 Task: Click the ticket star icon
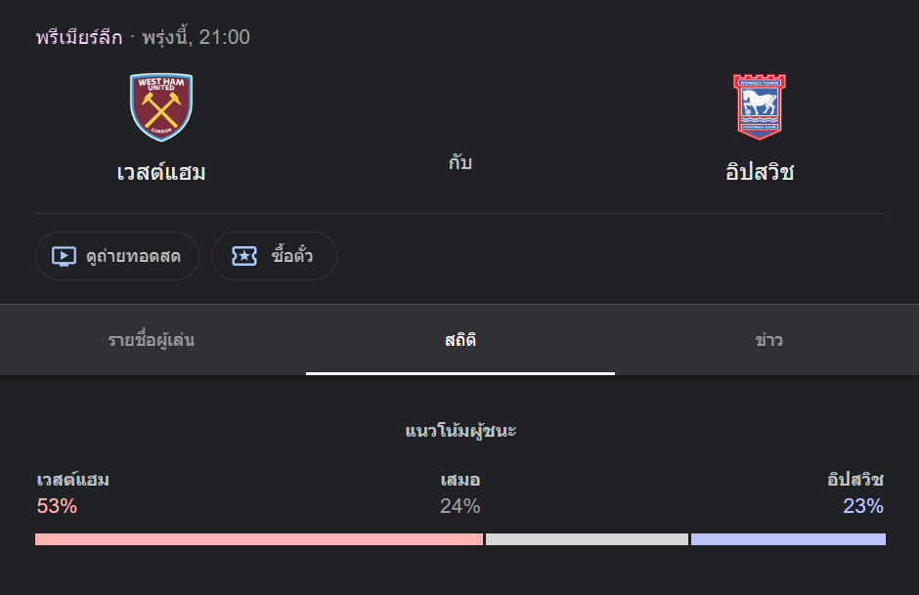coord(244,256)
